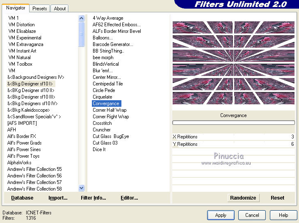299x223 pixels.
Task: Choose AF62 Effected Emboss... filter
Action: (116, 25)
